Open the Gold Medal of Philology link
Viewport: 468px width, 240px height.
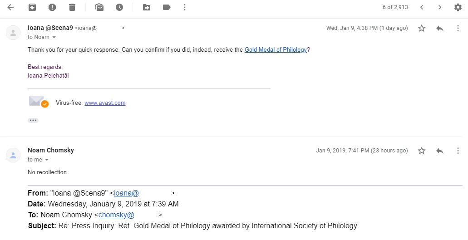pyautogui.click(x=276, y=50)
